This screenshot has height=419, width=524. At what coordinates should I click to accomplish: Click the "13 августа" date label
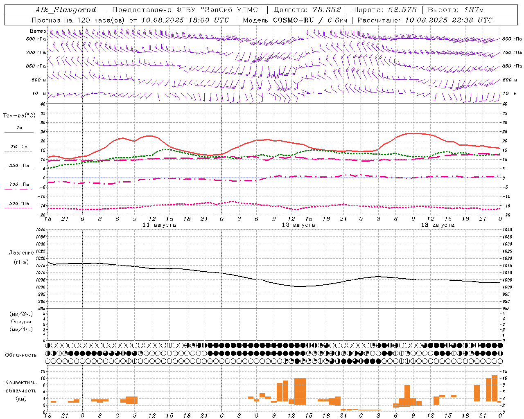438,225
